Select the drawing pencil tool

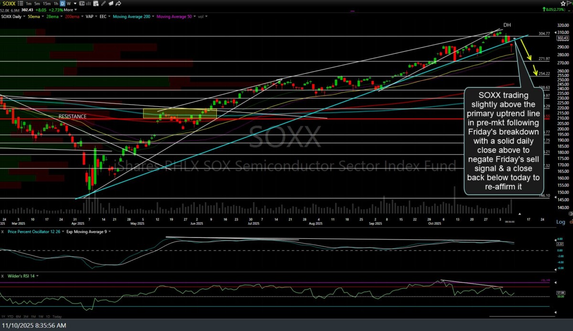pos(103,3)
